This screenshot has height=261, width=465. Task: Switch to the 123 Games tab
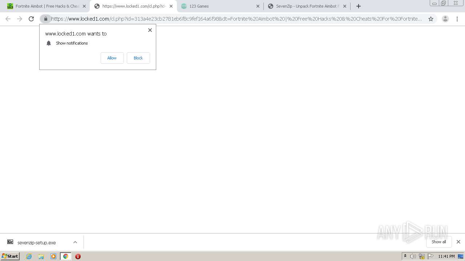[x=220, y=6]
